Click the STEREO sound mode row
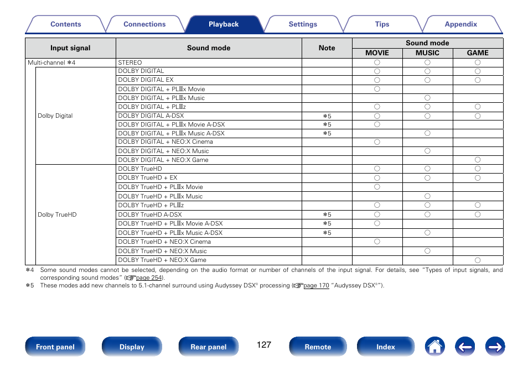Screen dimensions: 528x372 209,62
